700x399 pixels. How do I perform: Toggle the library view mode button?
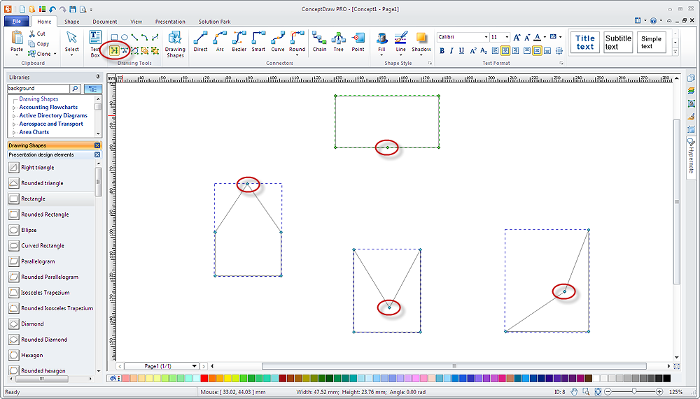[93, 89]
